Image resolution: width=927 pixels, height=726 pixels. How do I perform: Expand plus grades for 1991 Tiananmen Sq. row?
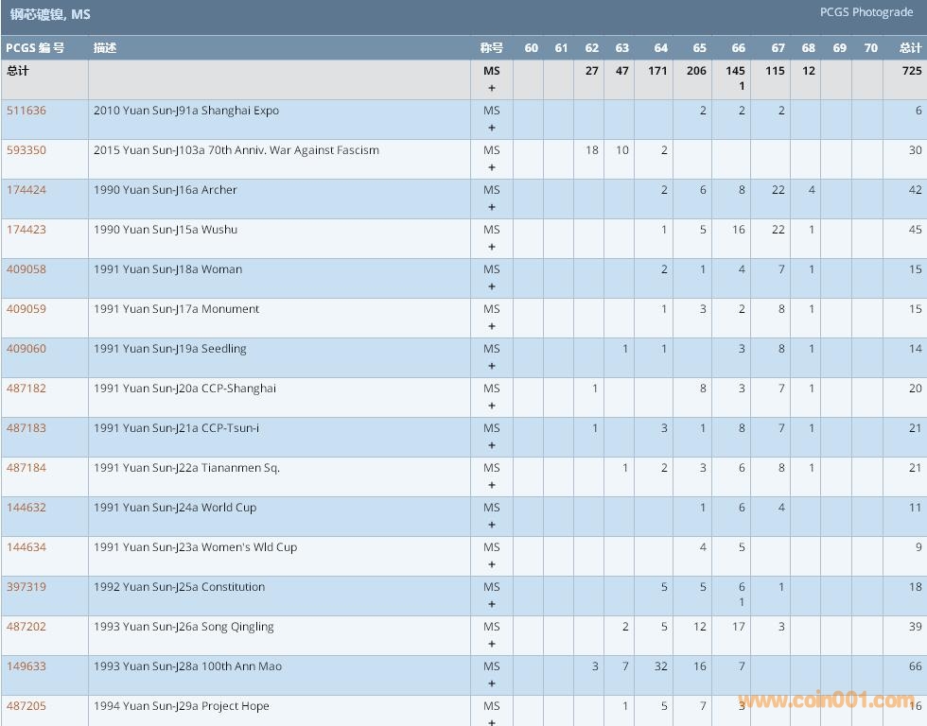point(492,485)
